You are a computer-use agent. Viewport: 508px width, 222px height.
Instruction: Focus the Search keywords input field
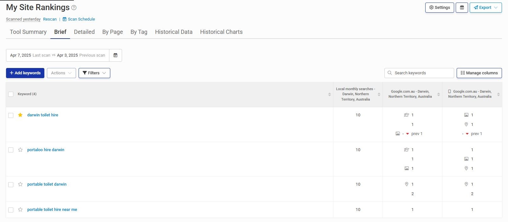tap(421, 73)
